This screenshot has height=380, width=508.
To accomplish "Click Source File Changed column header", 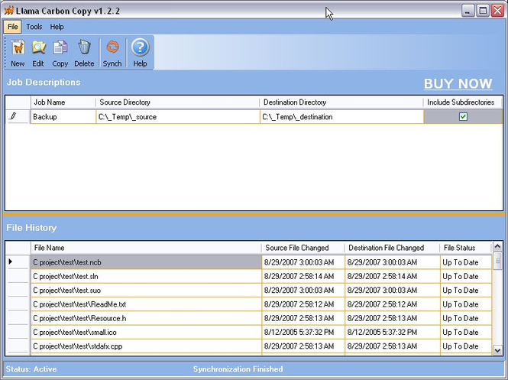I will click(x=303, y=248).
